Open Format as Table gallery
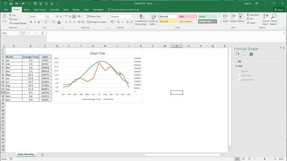 (x=153, y=20)
